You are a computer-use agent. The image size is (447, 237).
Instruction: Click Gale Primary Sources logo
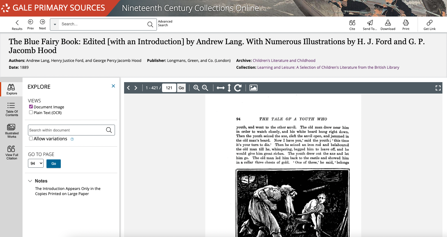pyautogui.click(x=53, y=8)
